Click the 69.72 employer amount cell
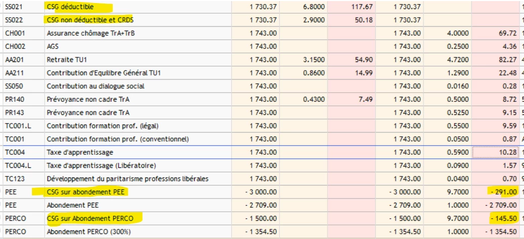This screenshot has height=239, width=524. pos(506,33)
